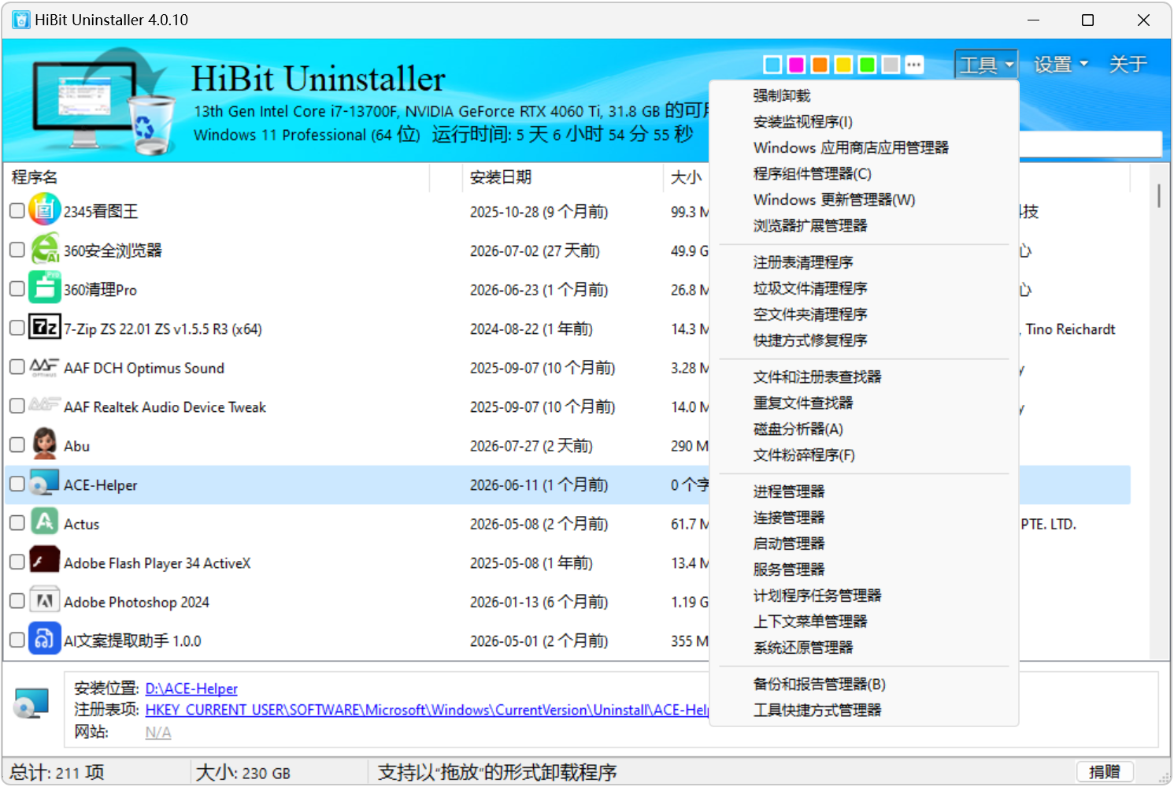Tick the checkbox for Adobe Photoshop 2024
Screen dimensions: 1174x787
click(x=17, y=601)
